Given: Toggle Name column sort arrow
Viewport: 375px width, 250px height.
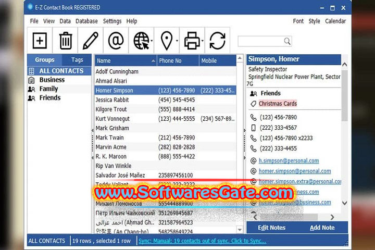Looking at the screenshot, I should coord(153,61).
